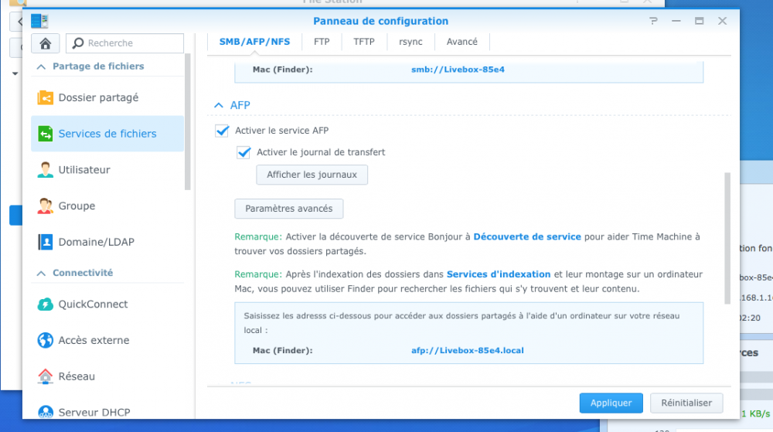Collapse the AFP section
The image size is (773, 432).
coord(218,105)
